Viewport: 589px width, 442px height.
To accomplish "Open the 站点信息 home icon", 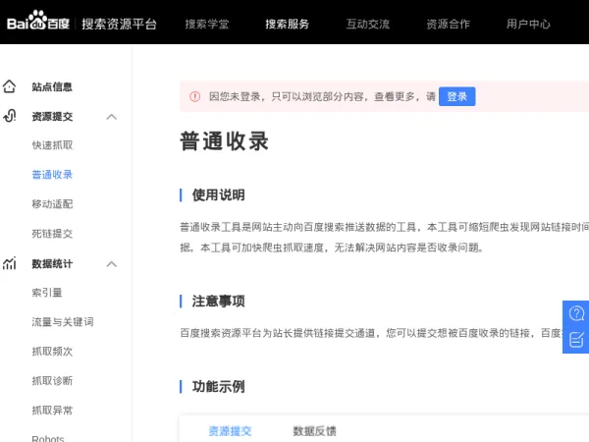I will coord(10,86).
